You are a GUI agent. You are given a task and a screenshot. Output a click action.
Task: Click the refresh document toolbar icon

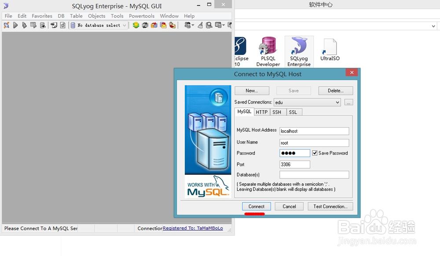pyautogui.click(x=63, y=25)
